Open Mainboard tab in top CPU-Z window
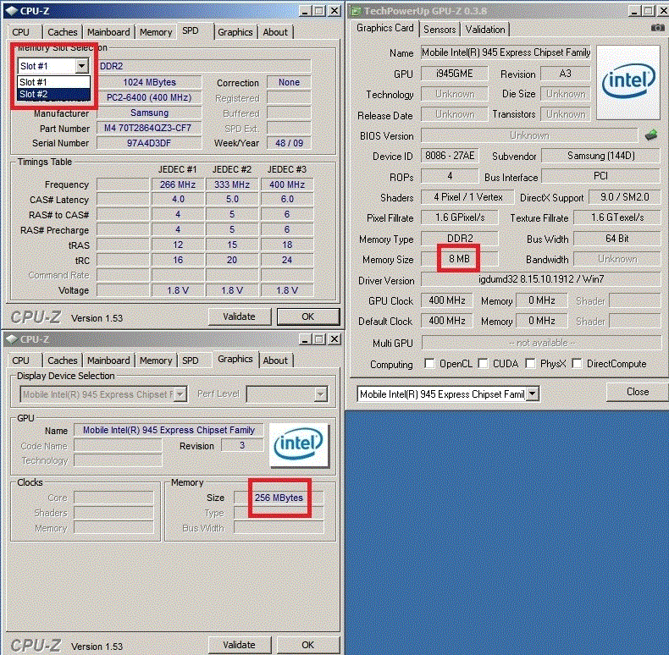 coord(108,32)
